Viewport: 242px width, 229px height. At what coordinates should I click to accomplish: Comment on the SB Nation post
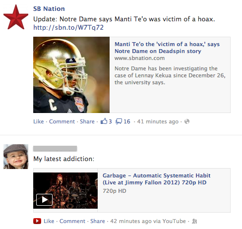pyautogui.click(x=62, y=121)
